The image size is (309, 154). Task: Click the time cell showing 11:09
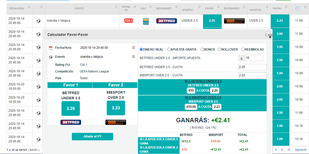[x=299, y=20]
